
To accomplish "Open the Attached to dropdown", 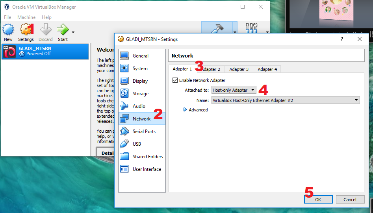I will (x=234, y=90).
